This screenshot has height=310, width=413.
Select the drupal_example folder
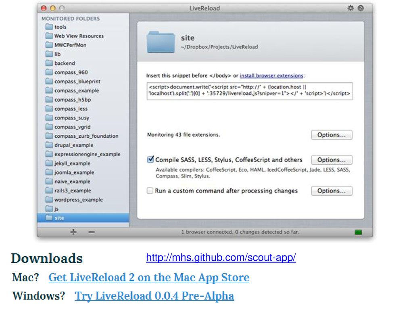(x=74, y=145)
